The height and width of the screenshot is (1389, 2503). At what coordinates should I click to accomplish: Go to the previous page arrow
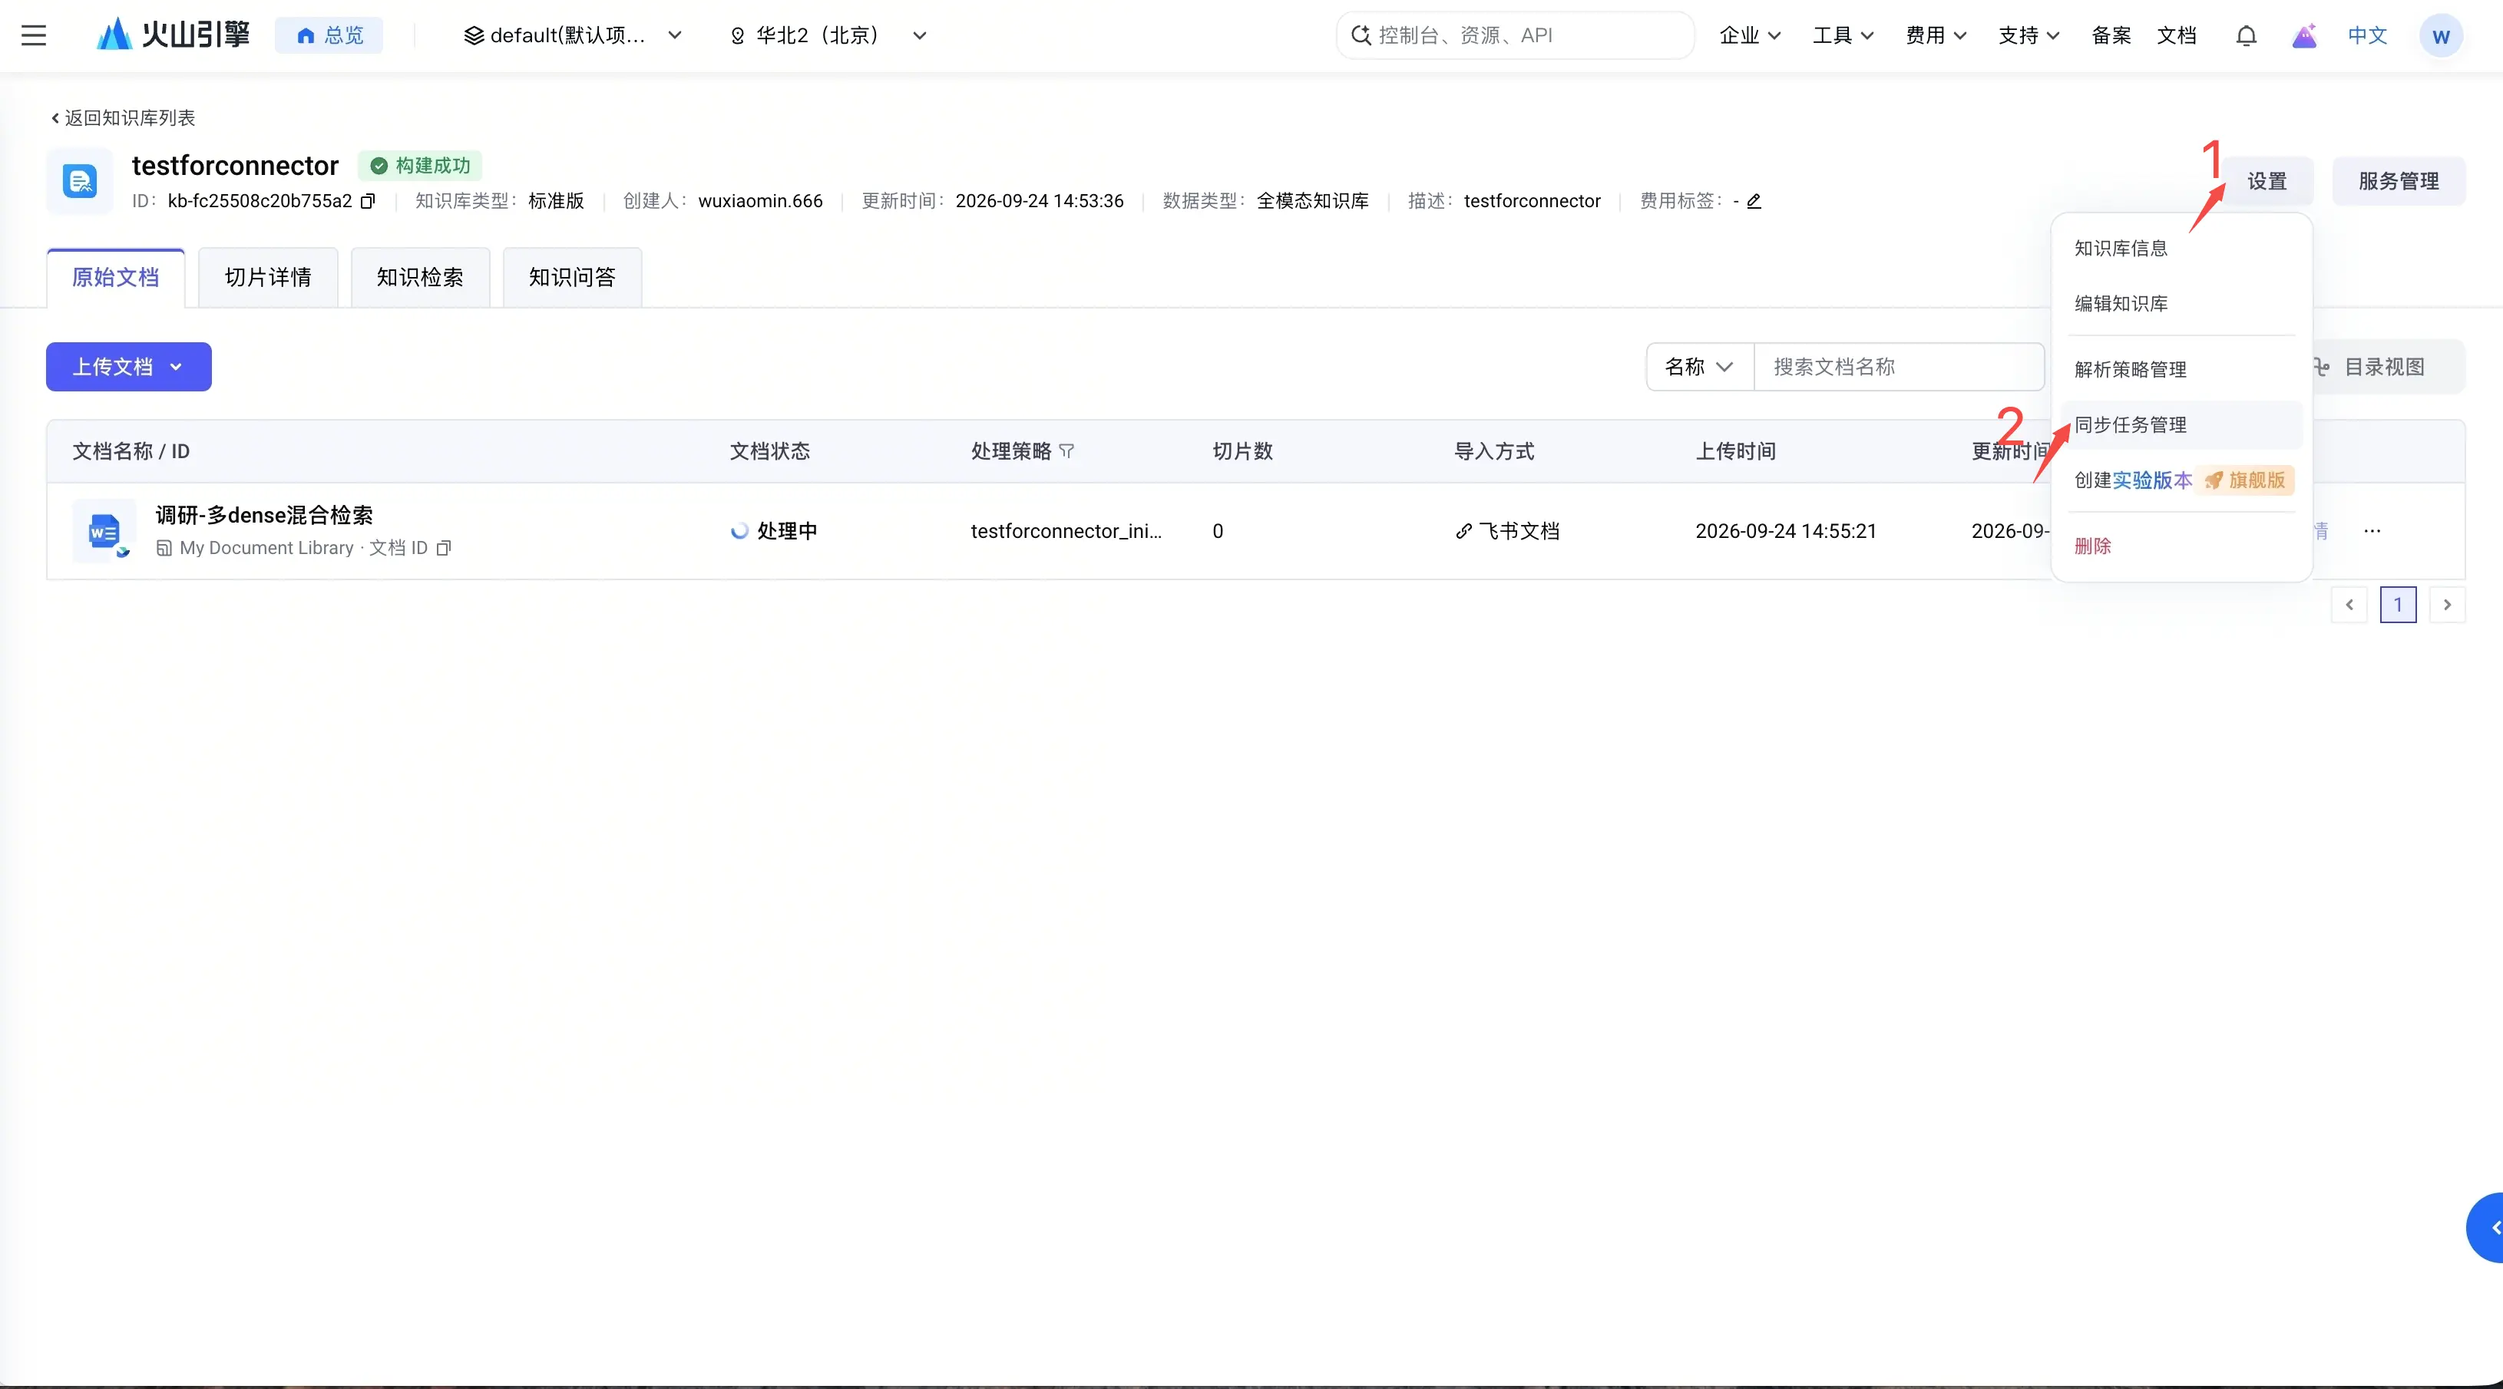tap(2349, 605)
